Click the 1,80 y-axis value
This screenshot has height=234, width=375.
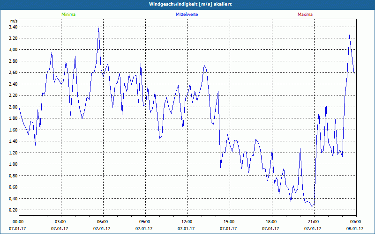tap(13, 118)
